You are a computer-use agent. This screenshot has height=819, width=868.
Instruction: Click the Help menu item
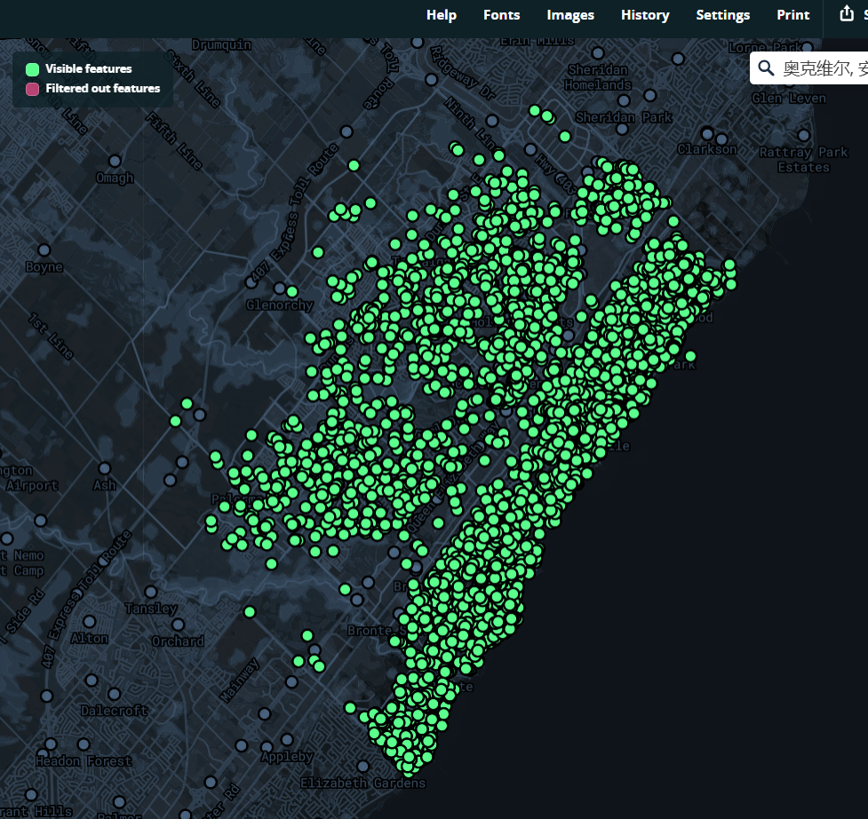[x=441, y=14]
